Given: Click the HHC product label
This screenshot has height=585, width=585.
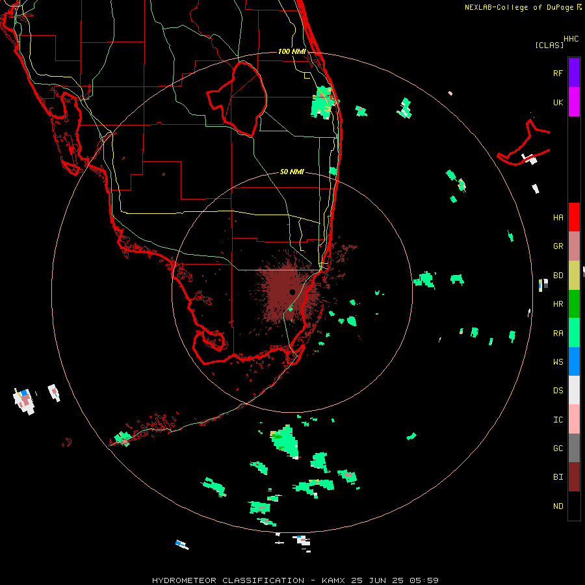Looking at the screenshot, I should click(x=571, y=39).
